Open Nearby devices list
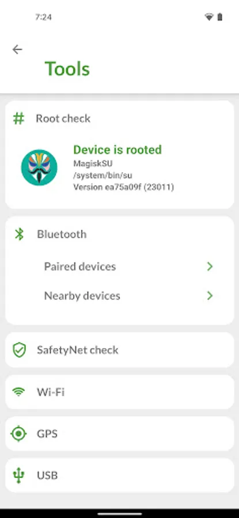This screenshot has height=518, width=239. (x=119, y=296)
